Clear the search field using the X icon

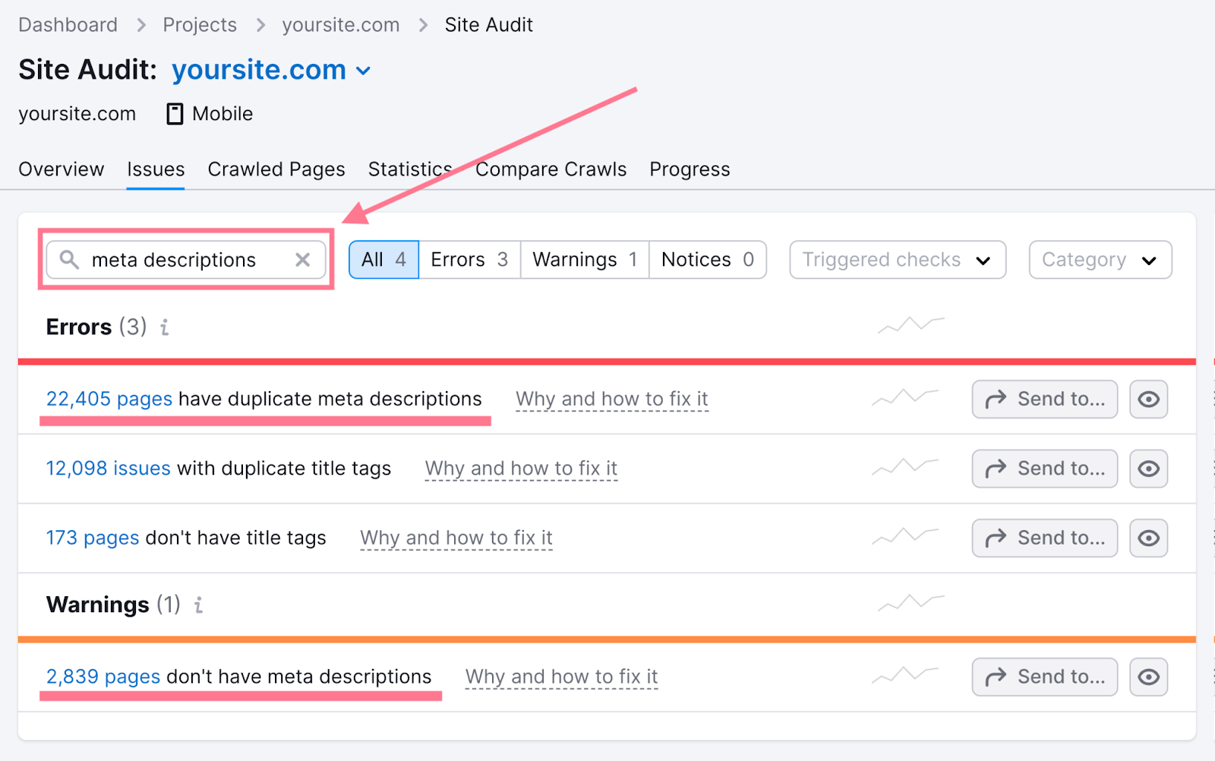(x=302, y=260)
